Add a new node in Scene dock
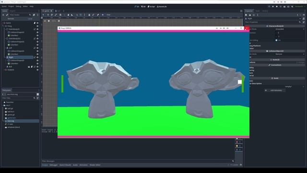 [x=3, y=15]
